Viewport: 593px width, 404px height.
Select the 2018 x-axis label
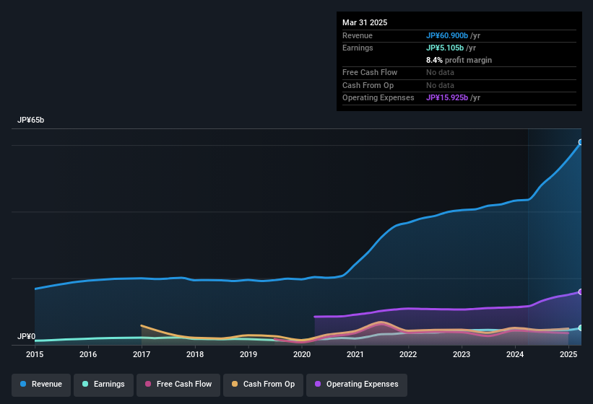[195, 354]
